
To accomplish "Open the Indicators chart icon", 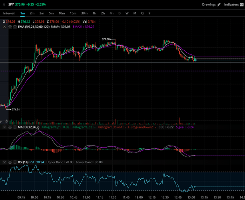I will pyautogui.click(x=241, y=4).
